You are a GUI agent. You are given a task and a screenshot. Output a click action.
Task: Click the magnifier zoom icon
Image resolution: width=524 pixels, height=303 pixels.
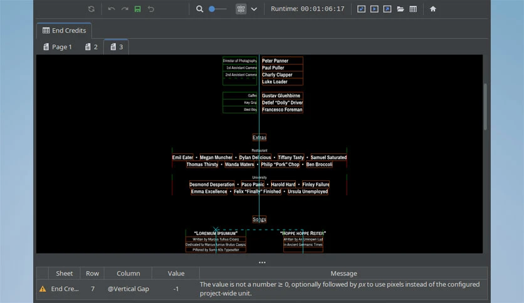(x=199, y=9)
